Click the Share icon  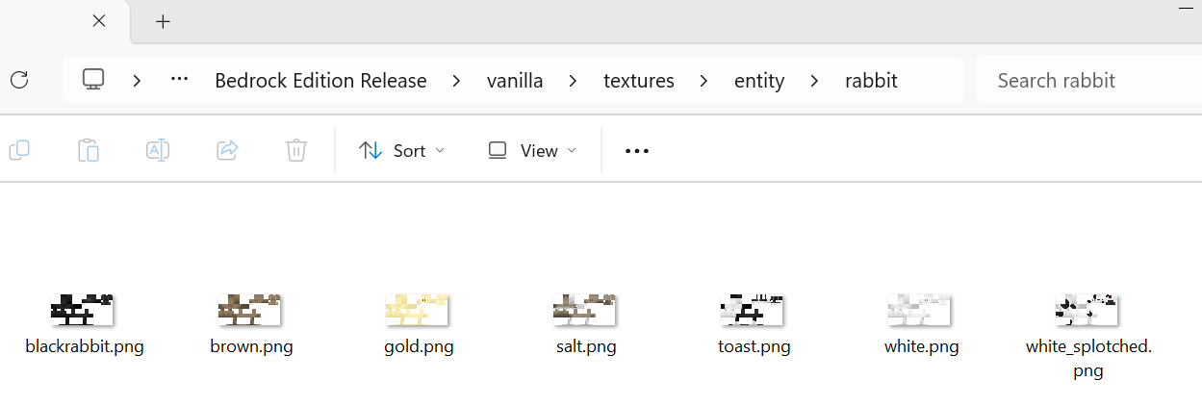[227, 150]
